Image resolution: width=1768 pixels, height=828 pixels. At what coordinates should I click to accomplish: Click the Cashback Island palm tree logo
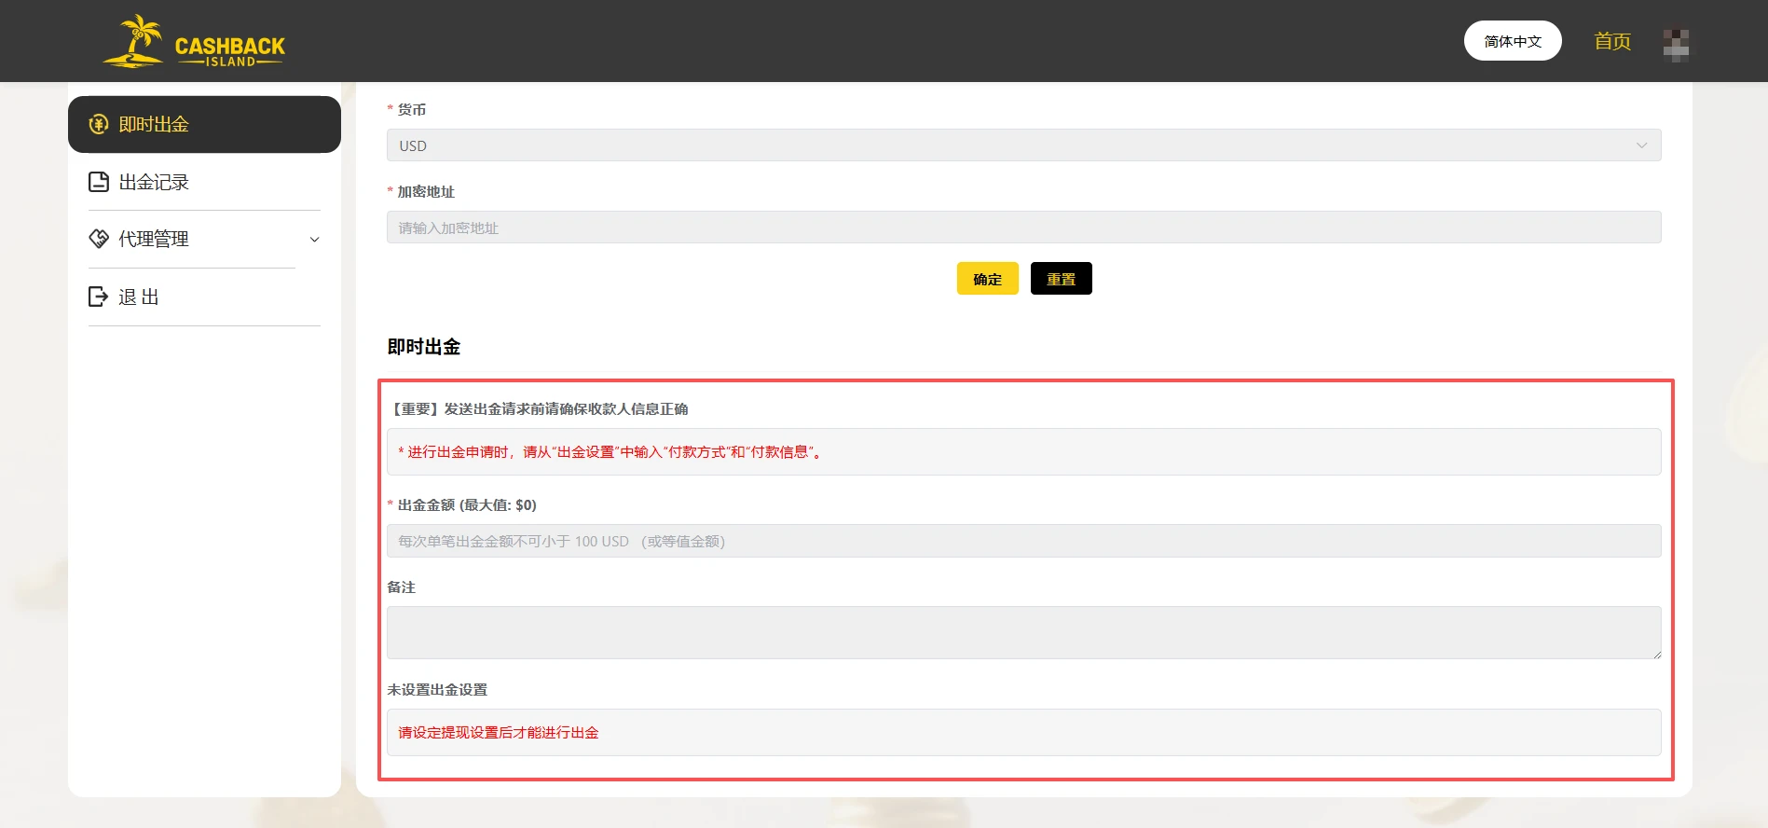pyautogui.click(x=194, y=42)
